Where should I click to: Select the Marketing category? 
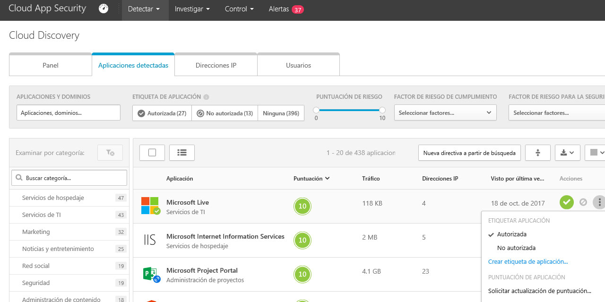69,232
